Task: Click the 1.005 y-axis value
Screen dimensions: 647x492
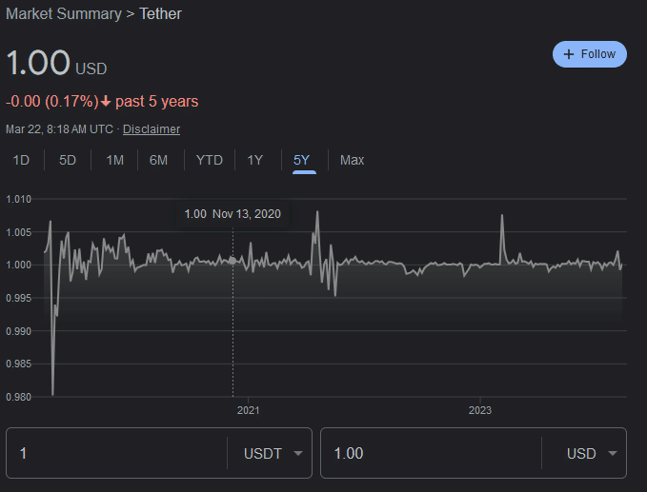Action: (18, 232)
